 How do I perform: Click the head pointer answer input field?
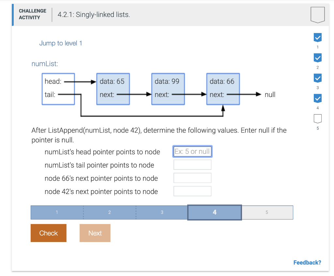pos(192,151)
